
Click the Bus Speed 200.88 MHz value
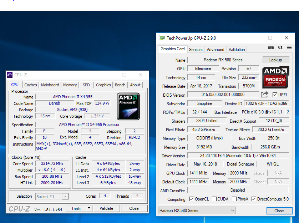click(x=52, y=176)
